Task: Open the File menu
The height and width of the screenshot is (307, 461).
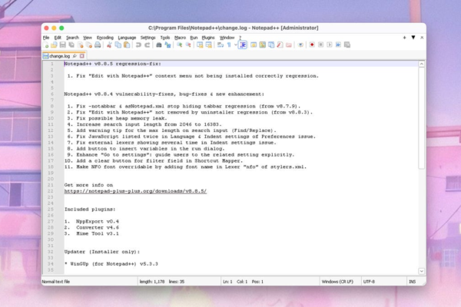Action: point(46,38)
